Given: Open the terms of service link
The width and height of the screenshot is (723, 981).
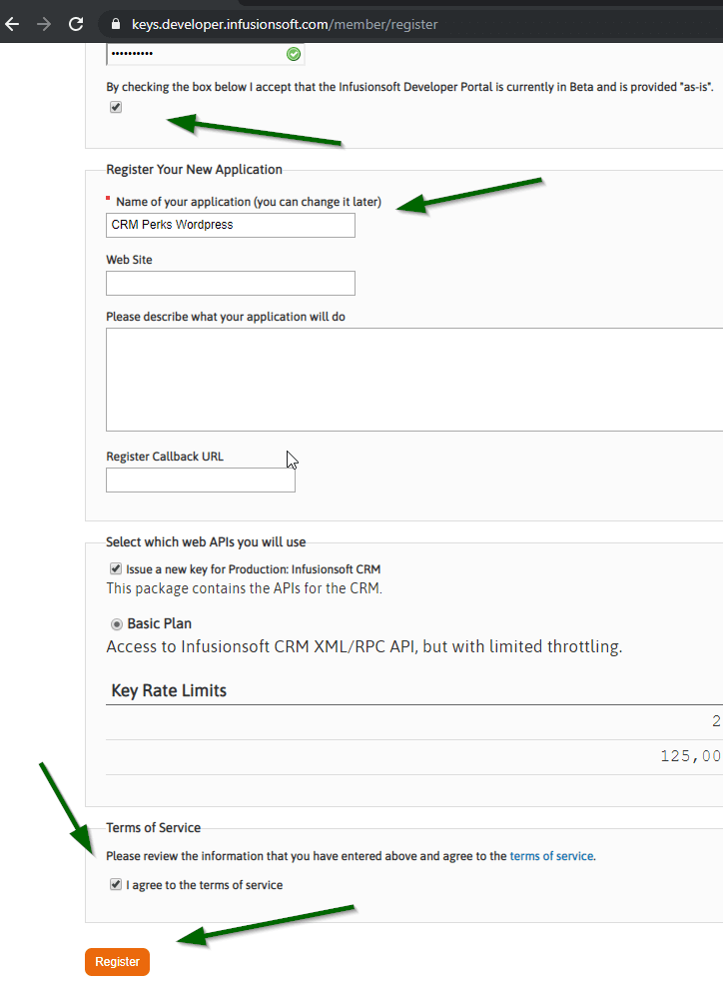Looking at the screenshot, I should pyautogui.click(x=551, y=856).
